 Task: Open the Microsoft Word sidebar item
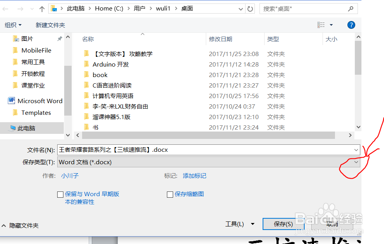[39, 100]
